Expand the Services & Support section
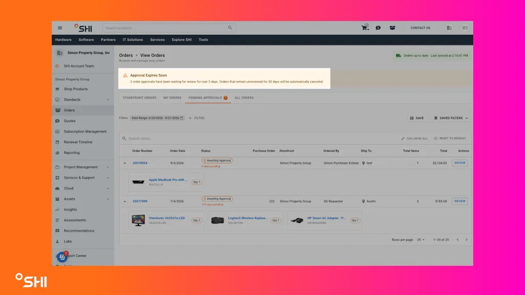Screen dimensions: 525x295 pos(108,178)
